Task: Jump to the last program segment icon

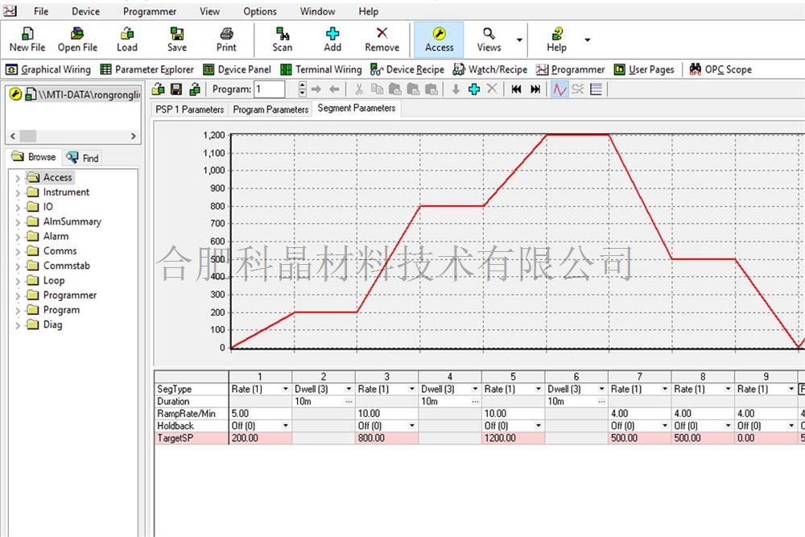Action: point(535,89)
